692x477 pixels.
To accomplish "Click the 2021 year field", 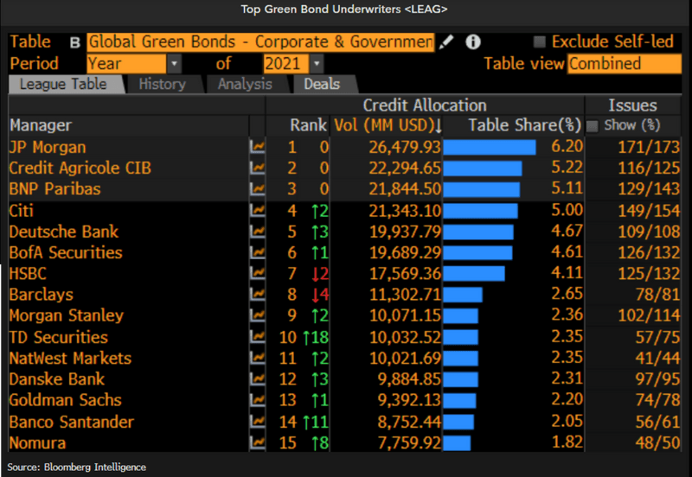I will pyautogui.click(x=286, y=64).
